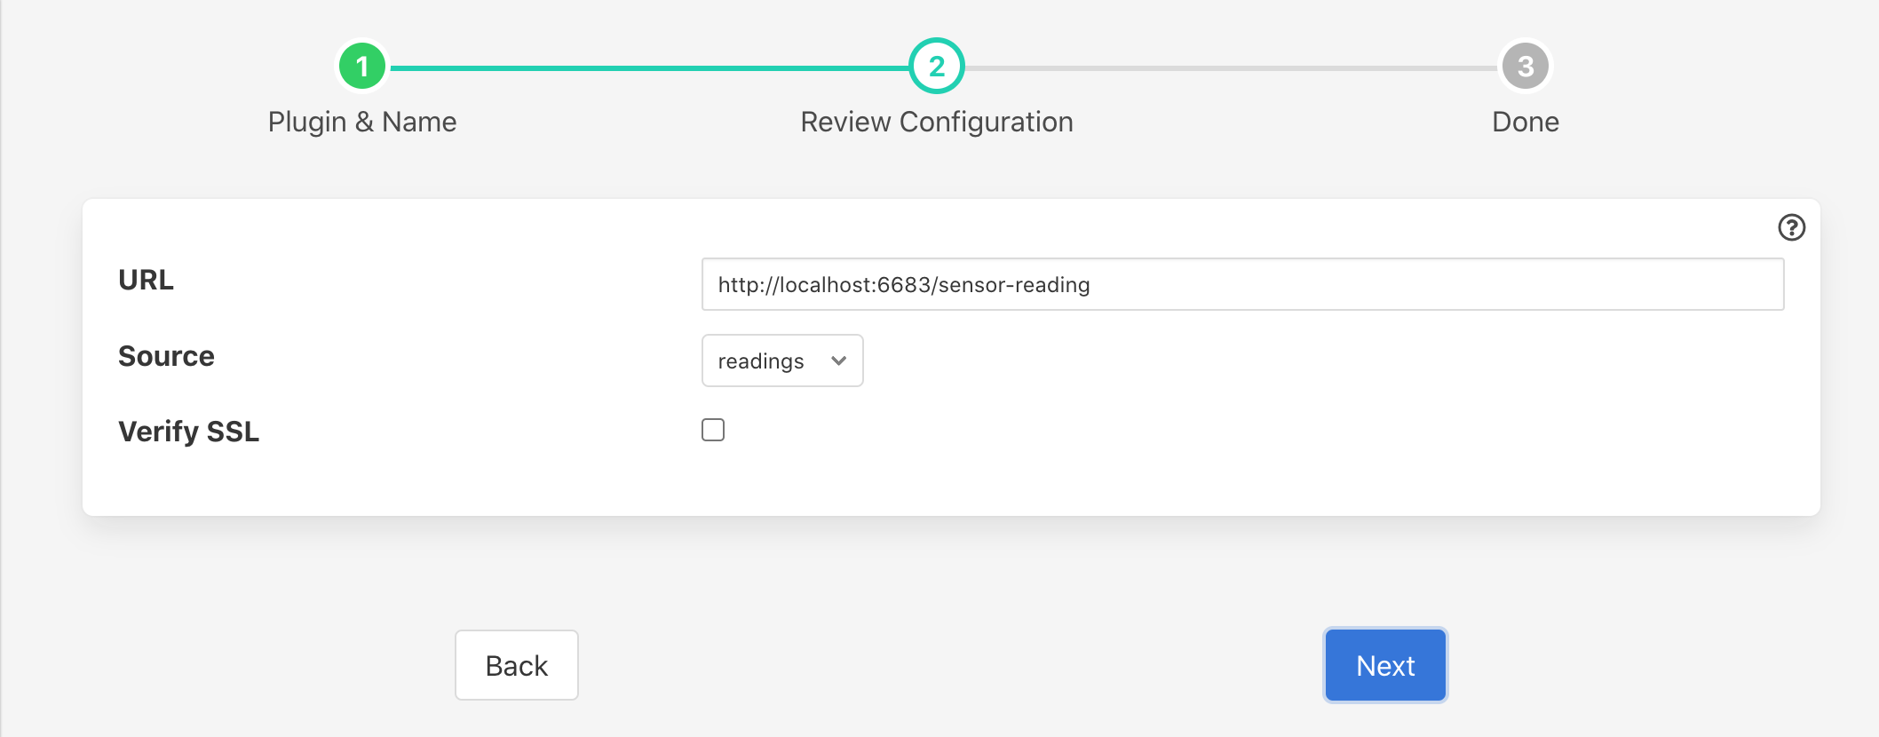Go to the Plugin & Name step label

[362, 122]
